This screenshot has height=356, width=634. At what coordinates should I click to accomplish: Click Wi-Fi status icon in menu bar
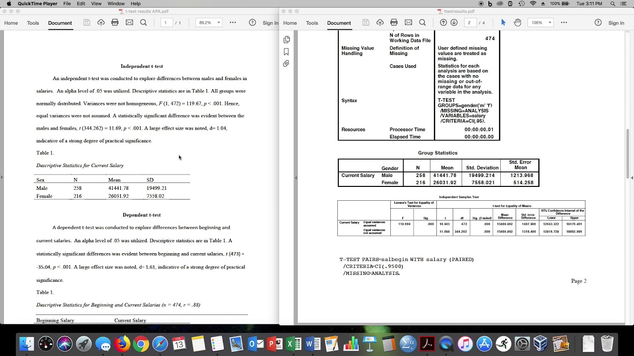pos(533,3)
